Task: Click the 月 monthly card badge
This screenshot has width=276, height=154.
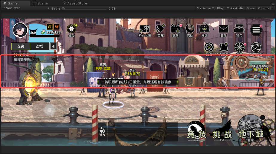Action: [50, 27]
